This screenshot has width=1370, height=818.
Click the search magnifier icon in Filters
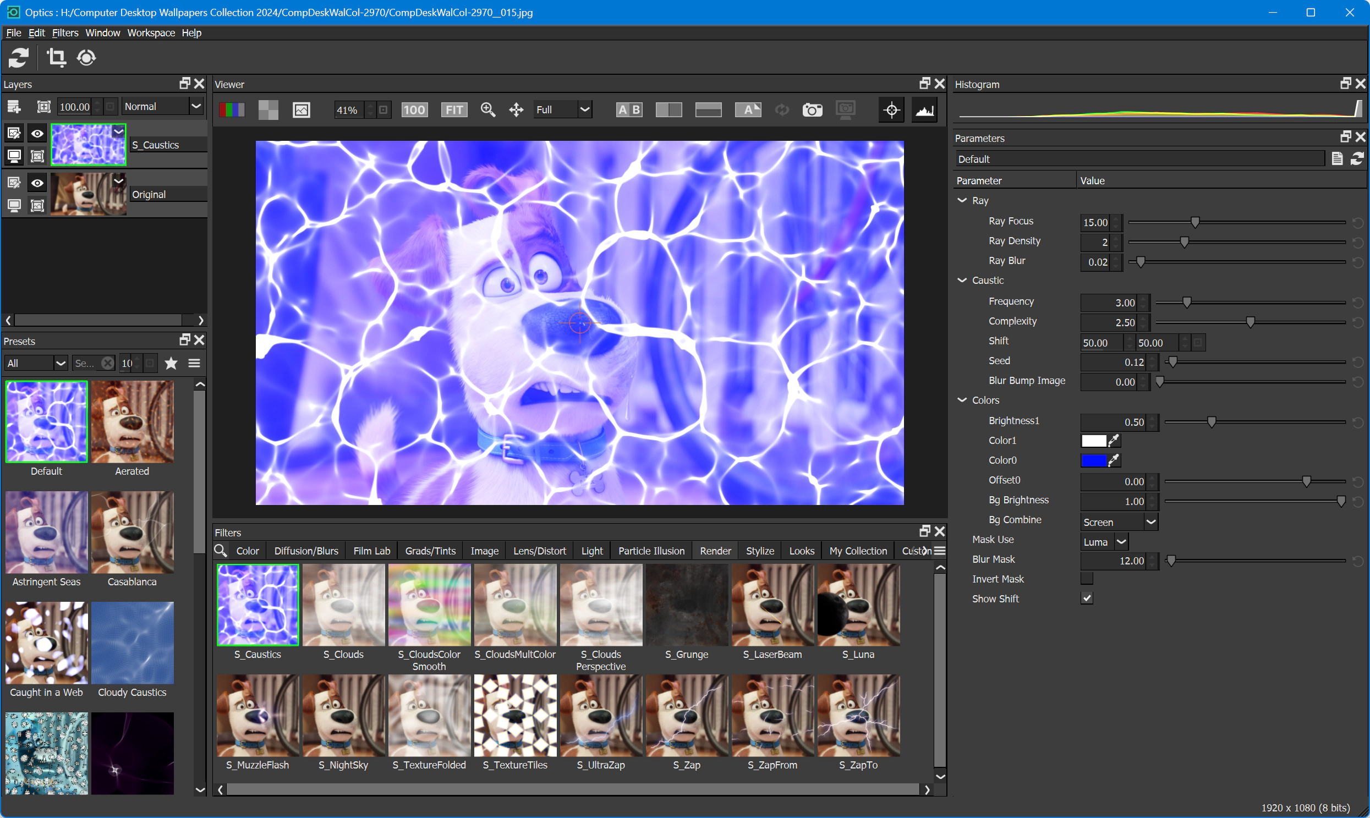point(221,551)
